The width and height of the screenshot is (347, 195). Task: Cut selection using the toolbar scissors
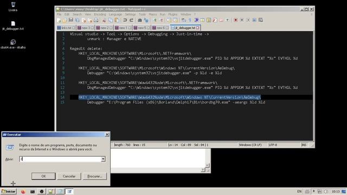click(x=104, y=20)
